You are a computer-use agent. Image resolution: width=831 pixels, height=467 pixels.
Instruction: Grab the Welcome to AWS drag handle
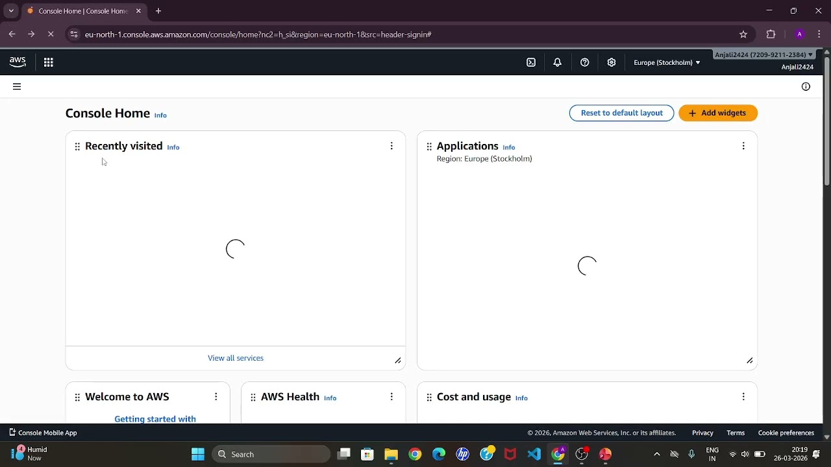(77, 397)
